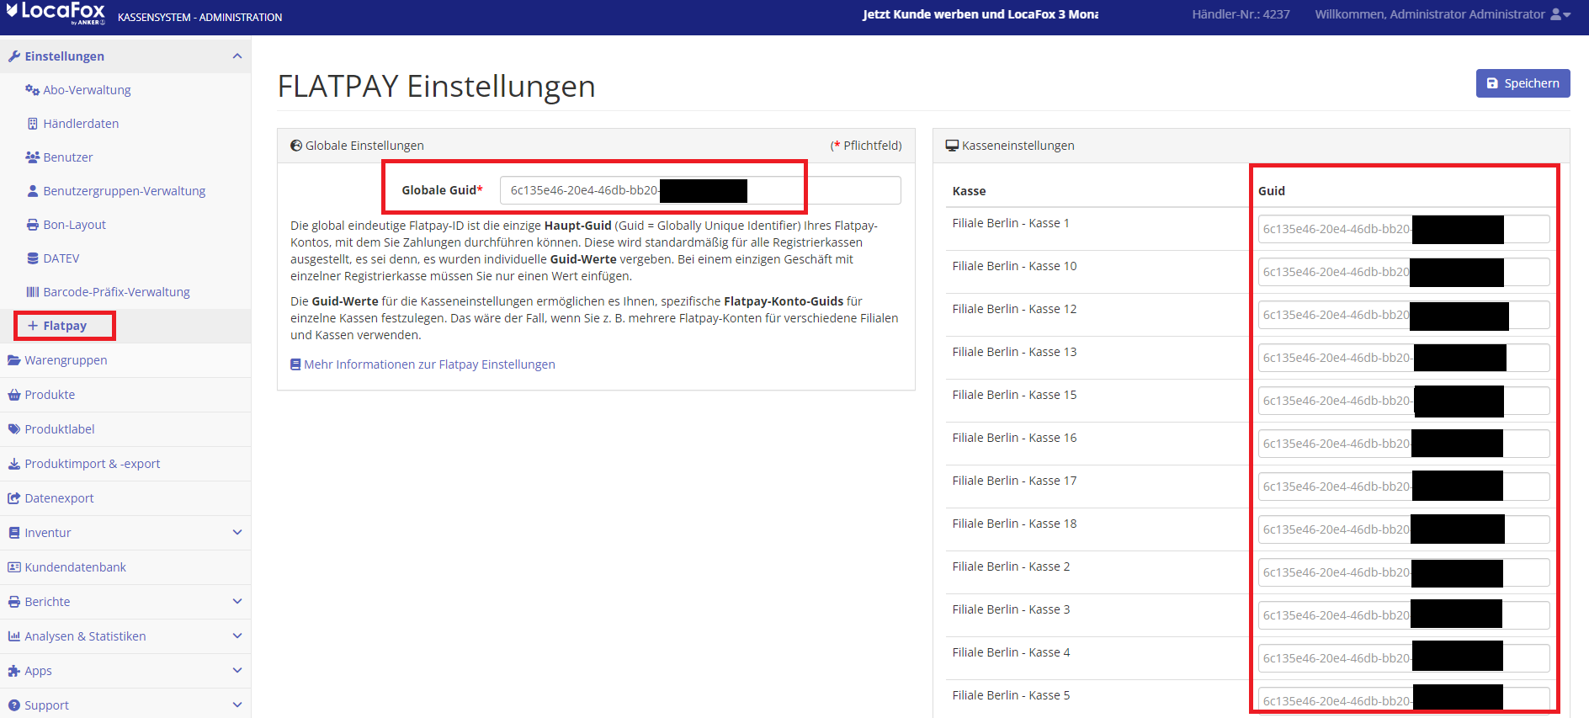Click the Guid field for Kasse 12

(x=1403, y=315)
